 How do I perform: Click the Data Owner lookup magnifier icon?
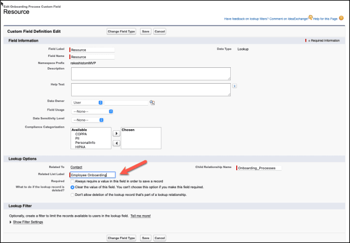pos(153,102)
